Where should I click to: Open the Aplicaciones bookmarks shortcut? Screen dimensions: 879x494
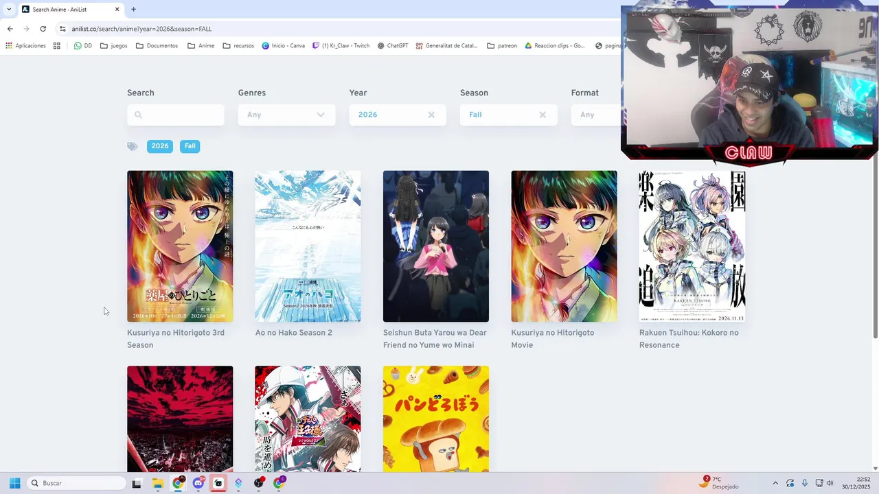[x=25, y=46]
